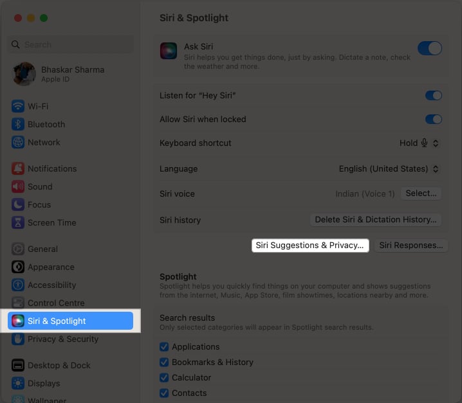Click the settings Search field
Viewport: 462px width, 403px height.
pos(71,44)
